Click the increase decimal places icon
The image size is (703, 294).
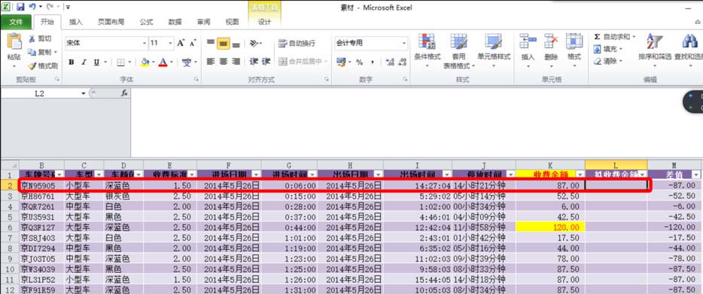pyautogui.click(x=390, y=62)
